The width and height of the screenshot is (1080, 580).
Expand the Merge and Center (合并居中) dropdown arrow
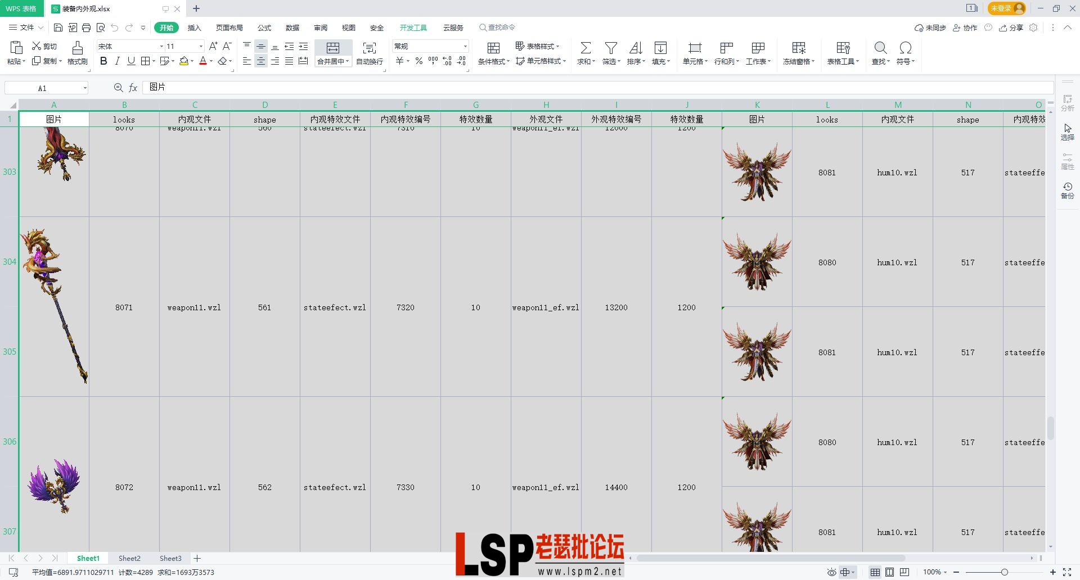point(348,61)
